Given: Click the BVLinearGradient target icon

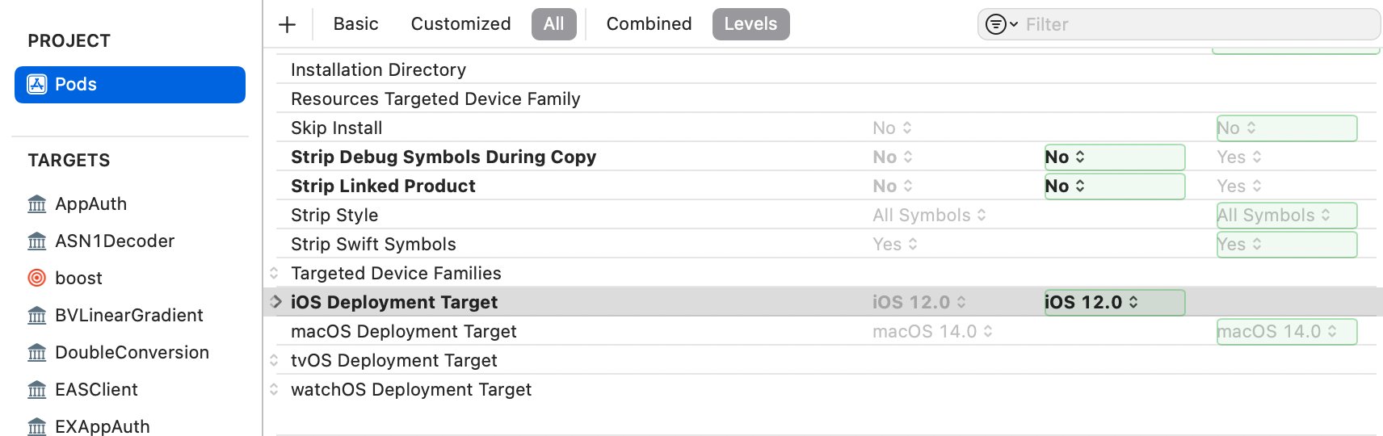Looking at the screenshot, I should 37,316.
